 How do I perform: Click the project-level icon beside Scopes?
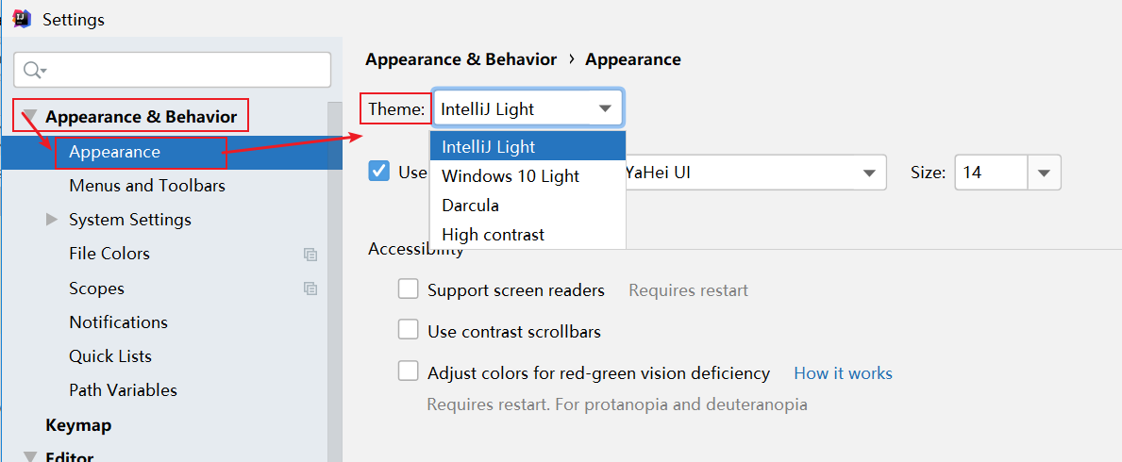click(x=310, y=289)
